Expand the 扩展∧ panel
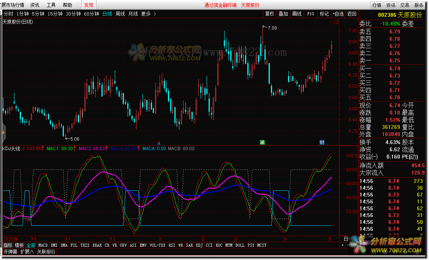The height and width of the screenshot is (260, 429). 27,252
